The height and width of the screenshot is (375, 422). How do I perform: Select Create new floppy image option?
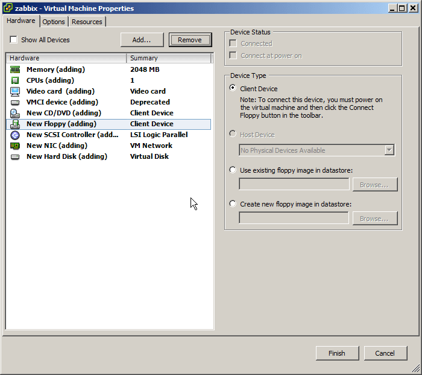[x=233, y=204]
